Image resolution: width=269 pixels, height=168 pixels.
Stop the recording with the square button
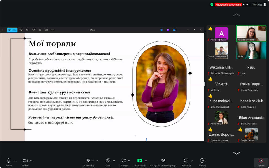(x=247, y=4)
